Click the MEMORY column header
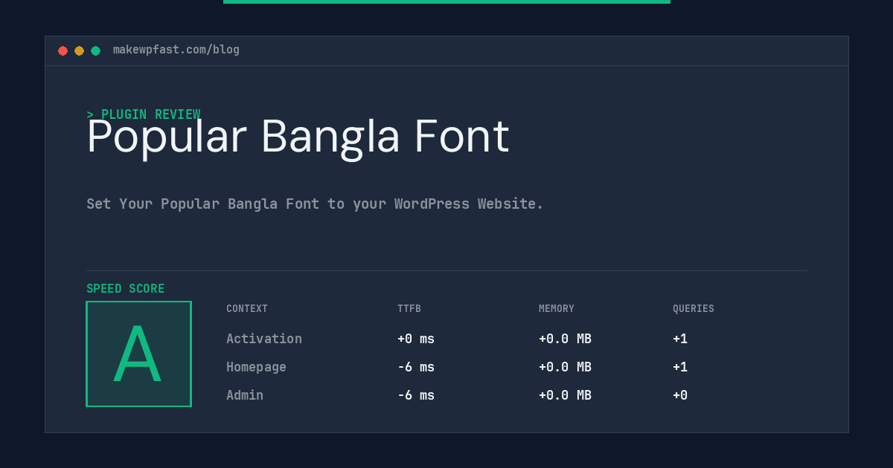 click(x=557, y=308)
